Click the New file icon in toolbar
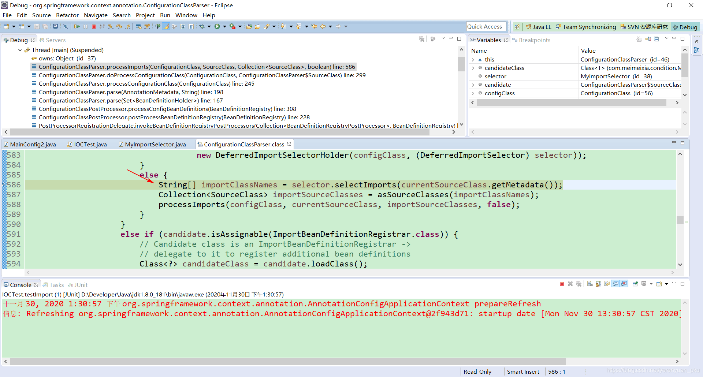703x377 pixels. coord(6,26)
